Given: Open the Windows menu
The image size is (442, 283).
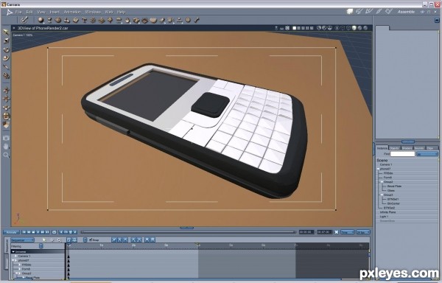Looking at the screenshot, I should coord(93,12).
